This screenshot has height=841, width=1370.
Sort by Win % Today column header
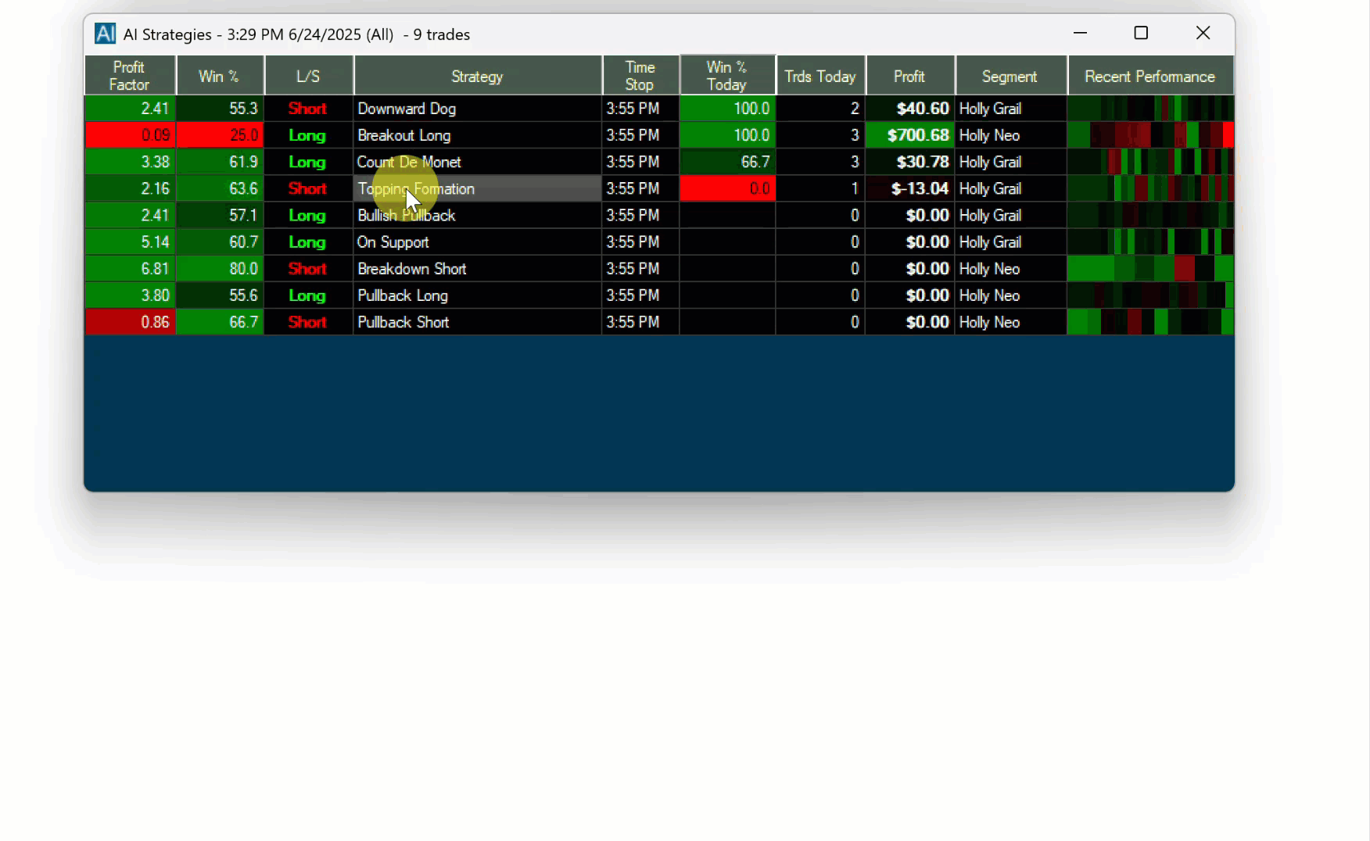(727, 76)
